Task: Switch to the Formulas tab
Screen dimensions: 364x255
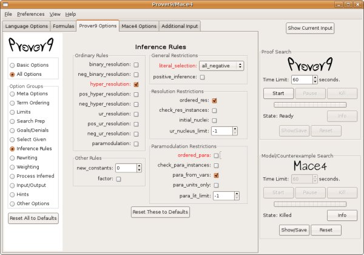Action: click(x=63, y=26)
